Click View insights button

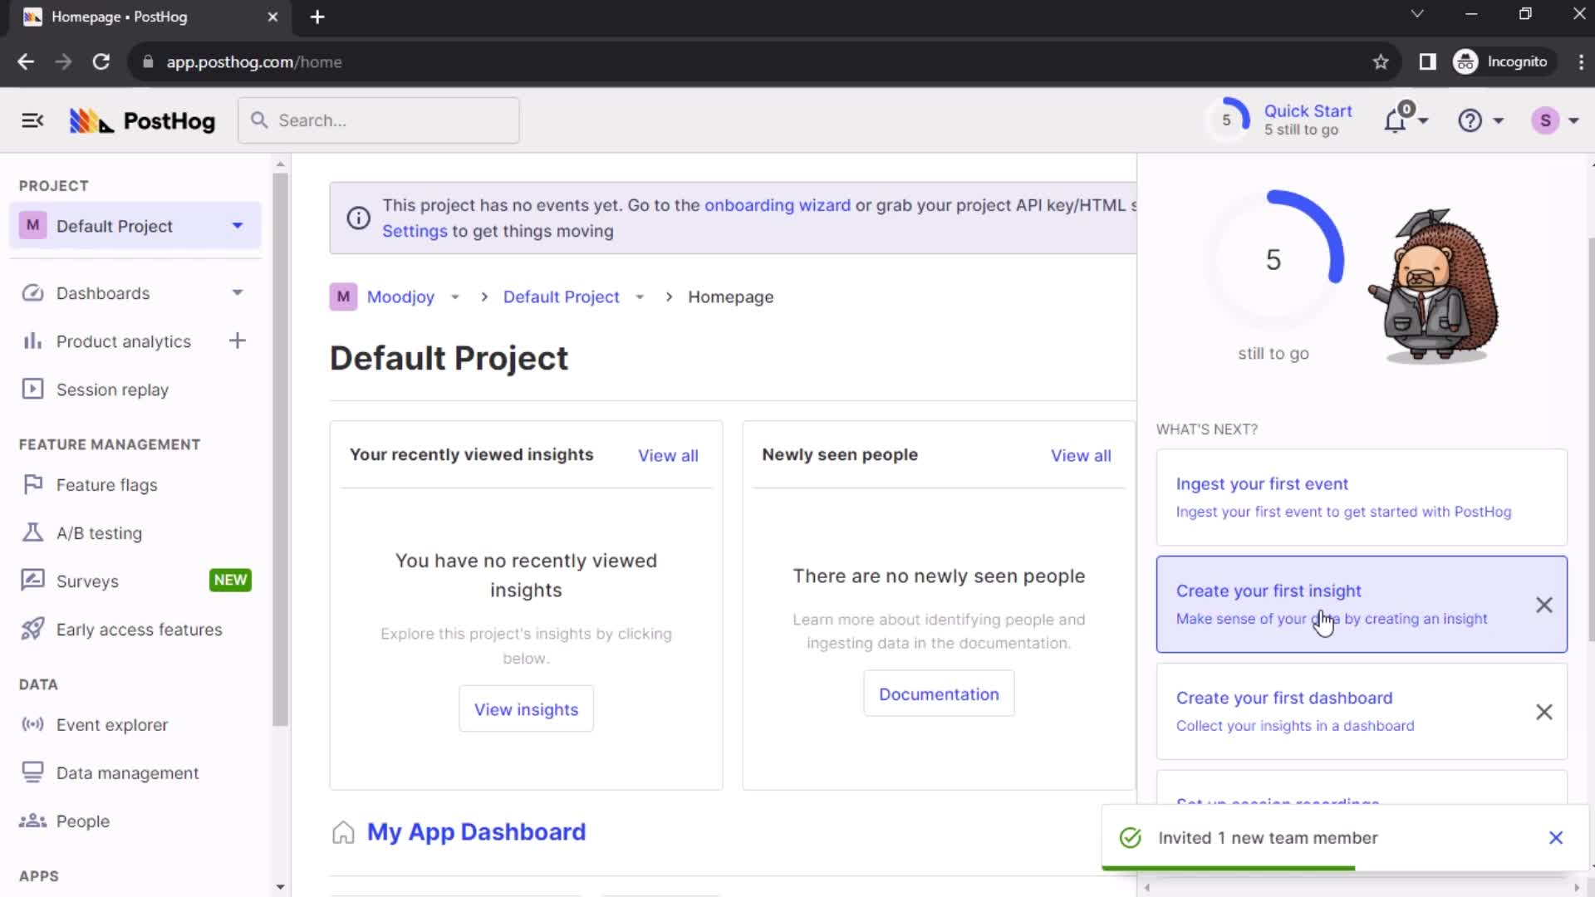point(527,710)
